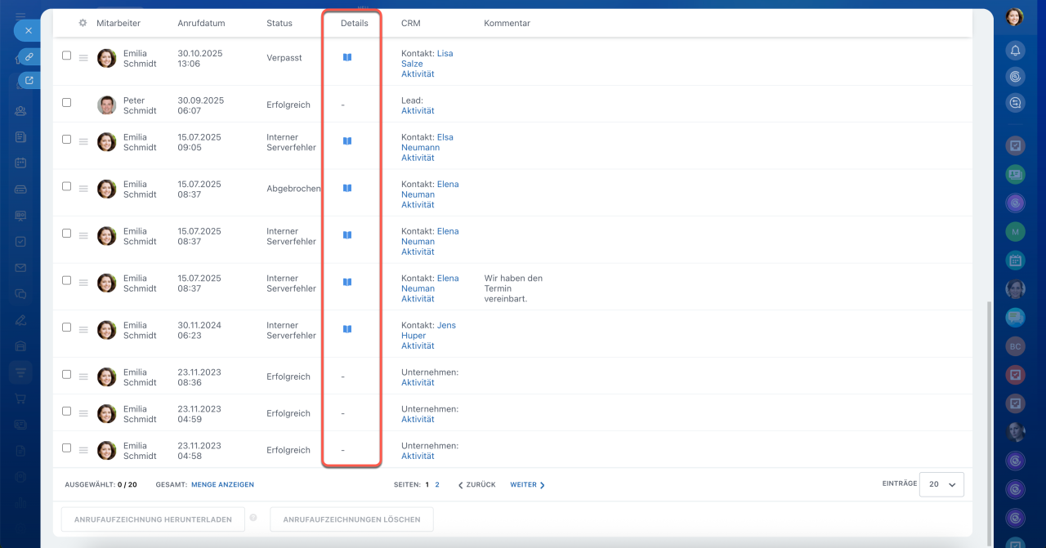The height and width of the screenshot is (548, 1046).
Task: Click the grid settings gear icon
Action: click(x=83, y=23)
